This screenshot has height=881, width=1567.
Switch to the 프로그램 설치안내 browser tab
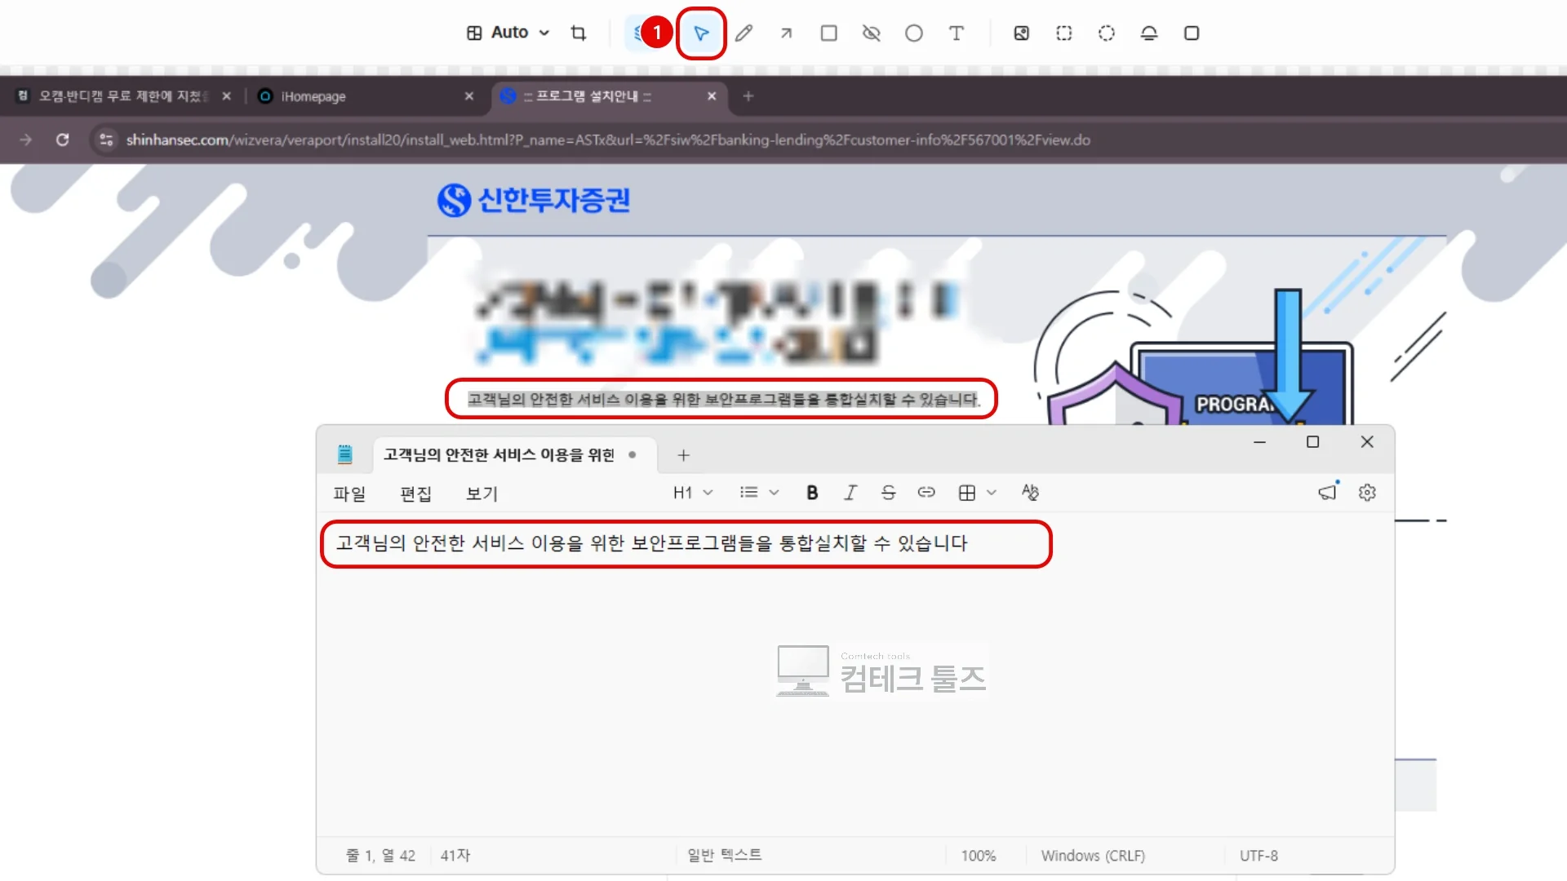(609, 96)
